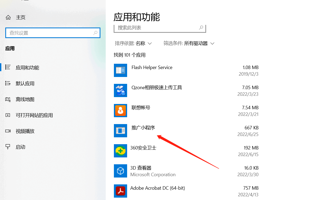Click the 可打开网站的应用 icon
Screen dimensions: 324x200
(8, 115)
